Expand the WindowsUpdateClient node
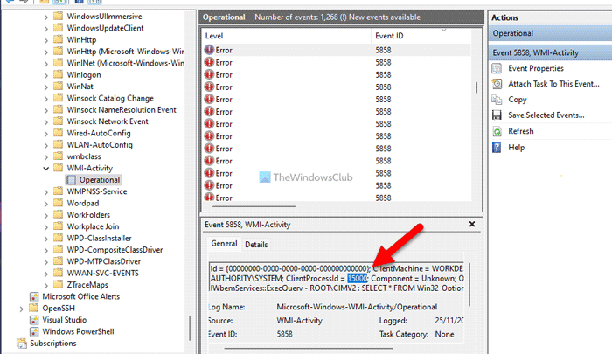The width and height of the screenshot is (612, 354). [x=46, y=29]
